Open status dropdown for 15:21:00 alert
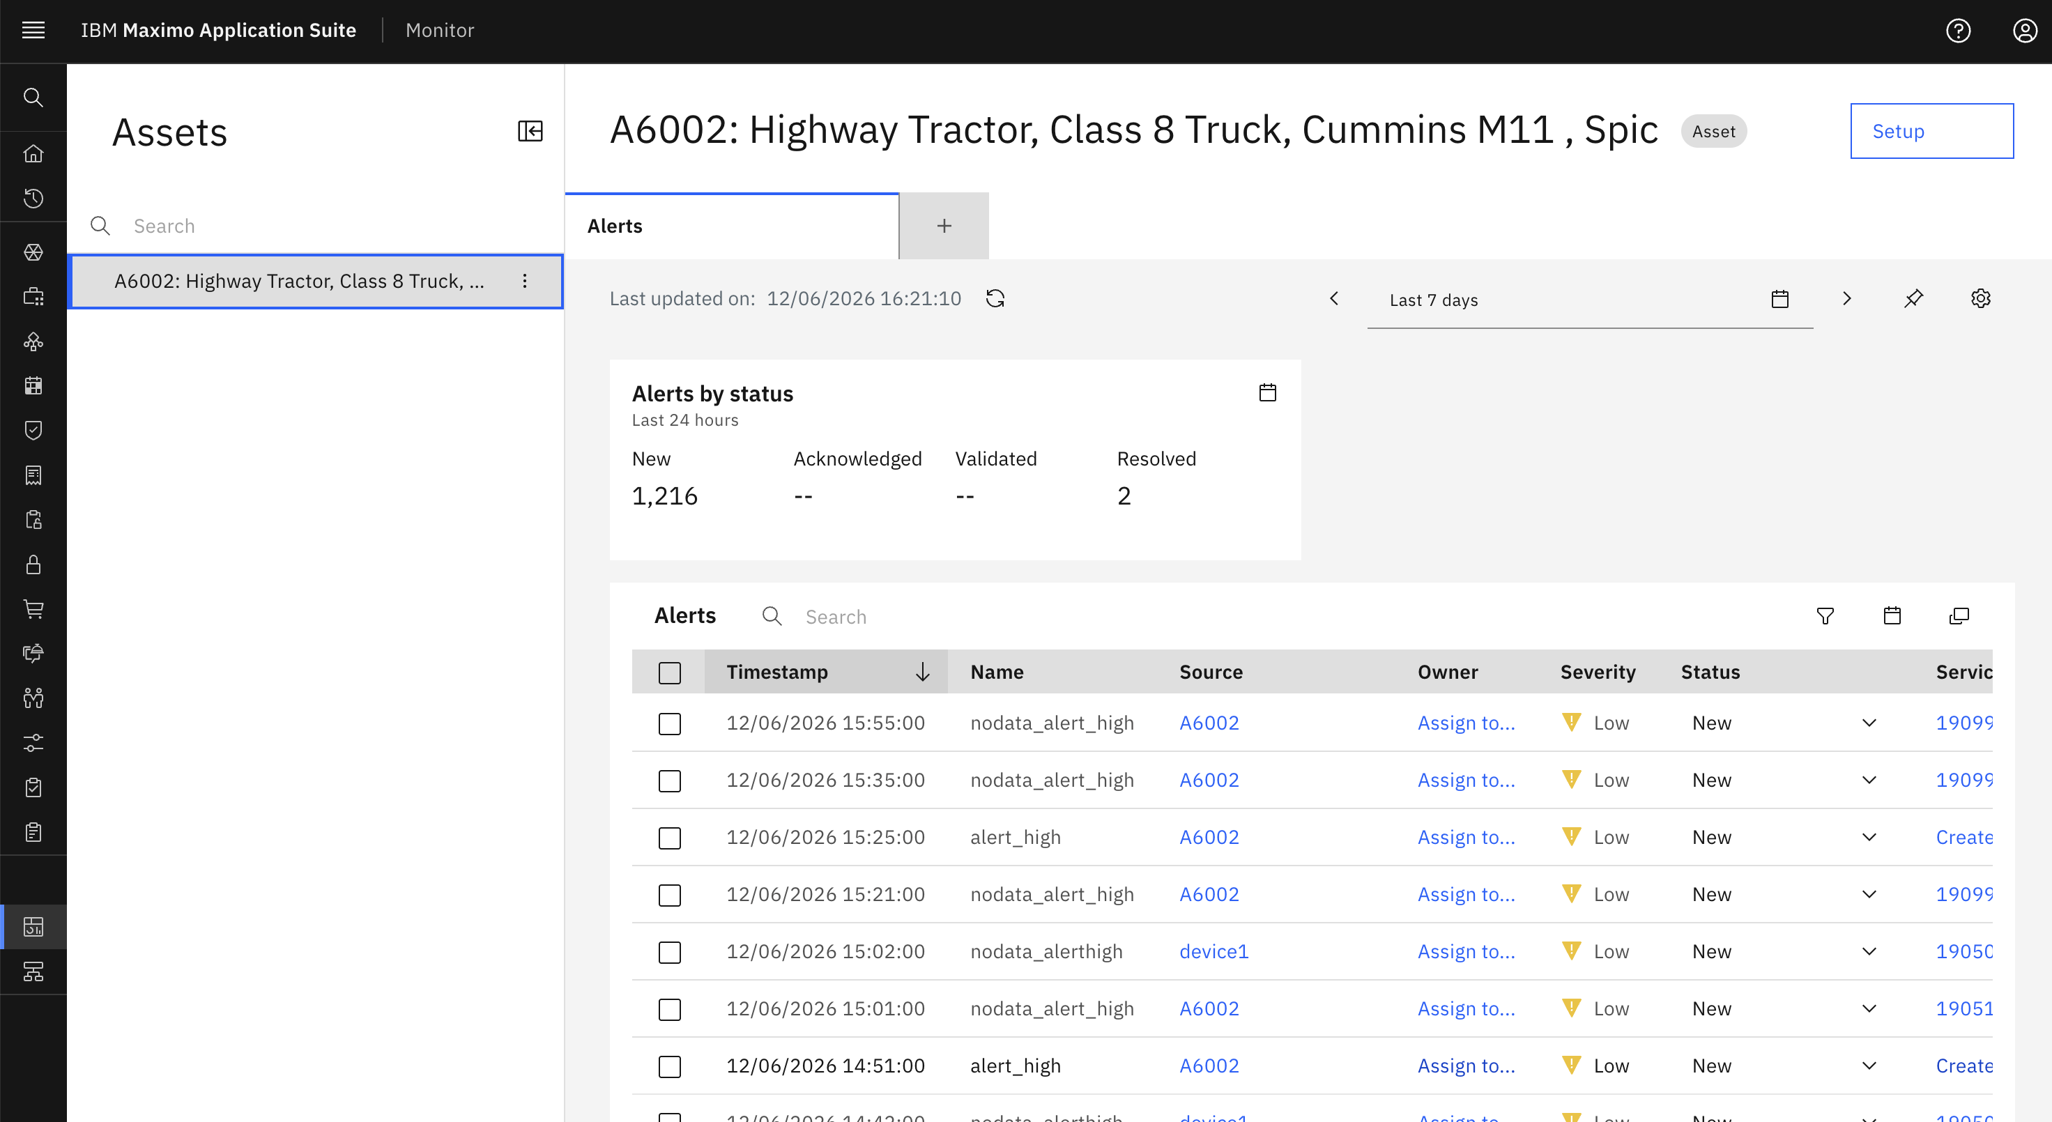 tap(1869, 895)
